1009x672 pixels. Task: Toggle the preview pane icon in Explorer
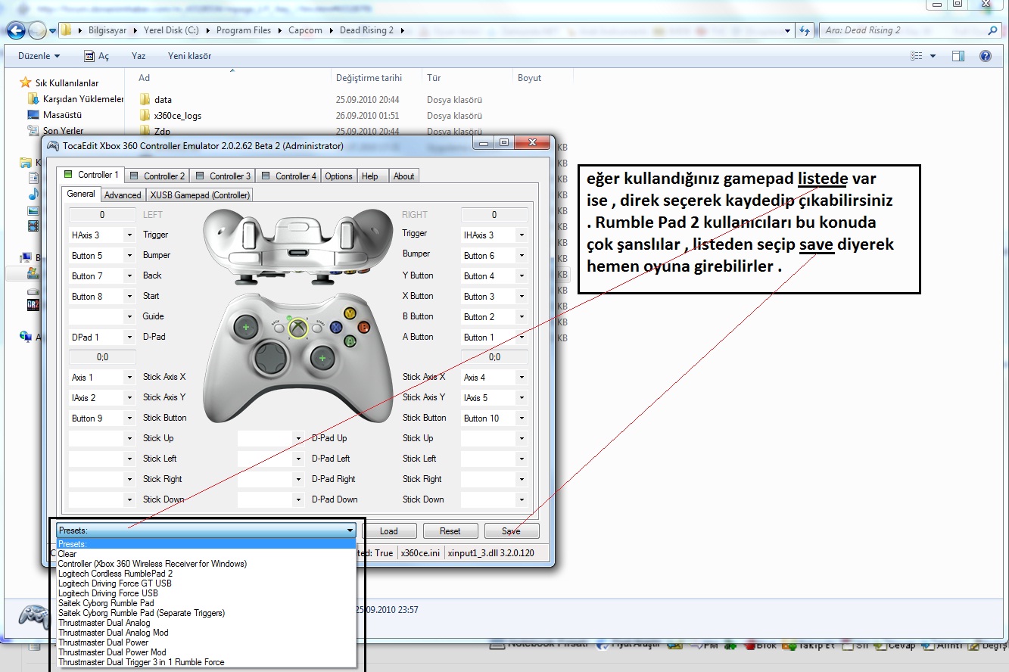point(958,56)
